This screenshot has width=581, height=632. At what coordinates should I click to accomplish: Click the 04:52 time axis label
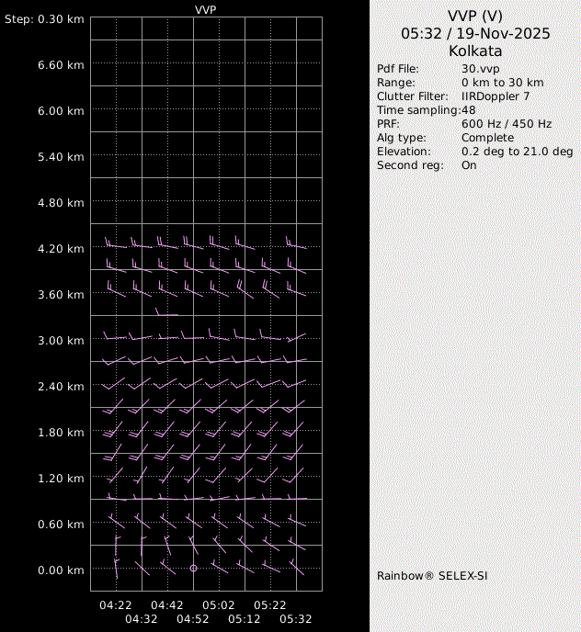193,619
